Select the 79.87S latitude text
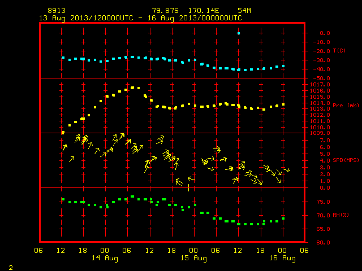Viewport: 362px width, 271px height. pyautogui.click(x=165, y=11)
